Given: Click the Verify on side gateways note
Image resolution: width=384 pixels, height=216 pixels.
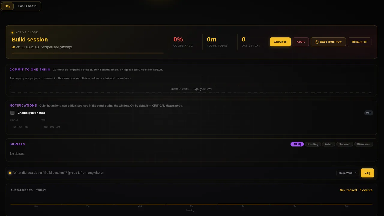Looking at the screenshot, I should [x=57, y=47].
